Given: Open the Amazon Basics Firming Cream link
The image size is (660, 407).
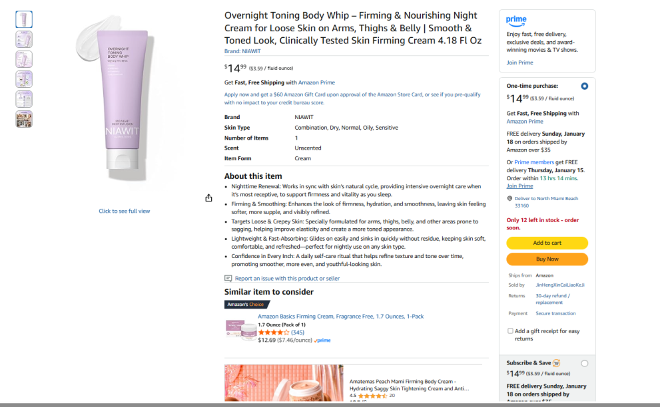Looking at the screenshot, I should click(340, 317).
